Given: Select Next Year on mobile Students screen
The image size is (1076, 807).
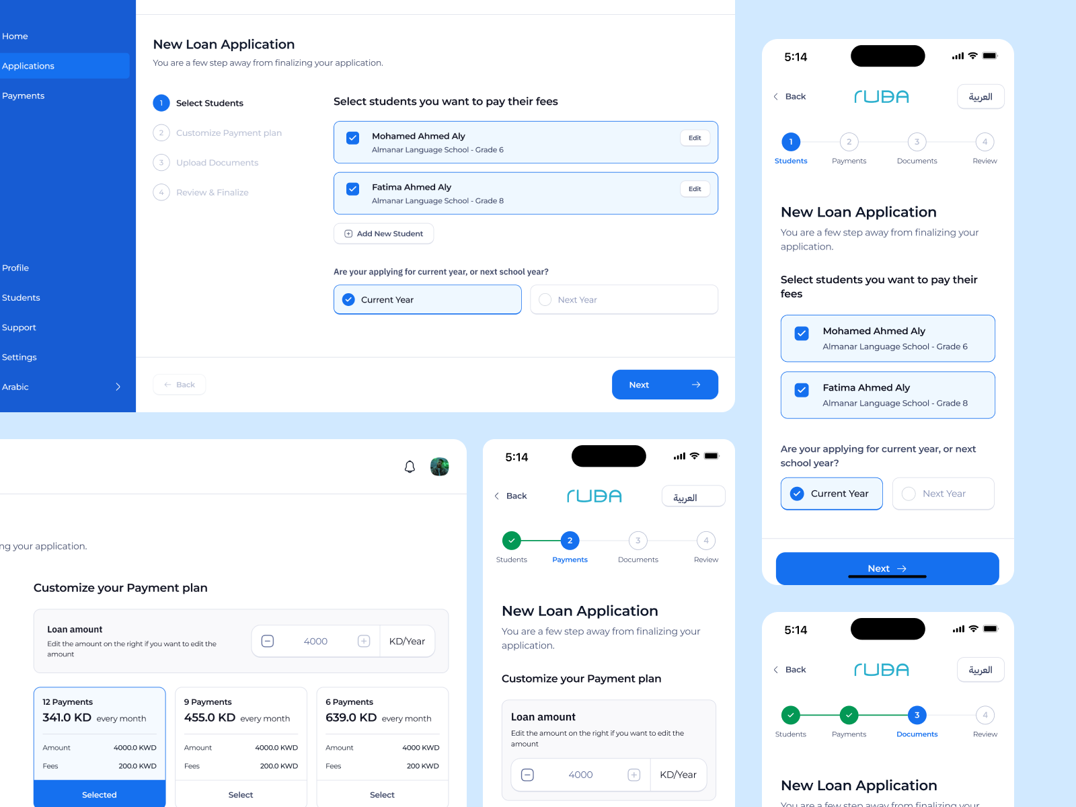Looking at the screenshot, I should click(943, 494).
